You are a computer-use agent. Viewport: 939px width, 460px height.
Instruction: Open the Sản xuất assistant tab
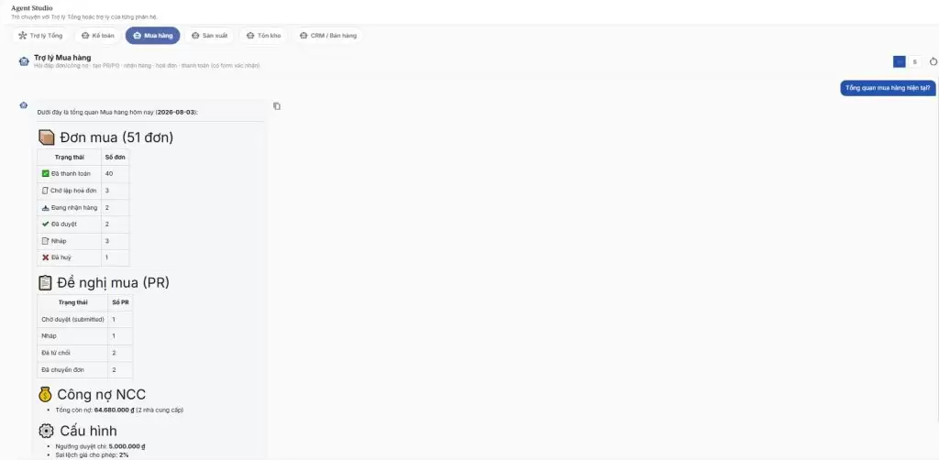[210, 36]
